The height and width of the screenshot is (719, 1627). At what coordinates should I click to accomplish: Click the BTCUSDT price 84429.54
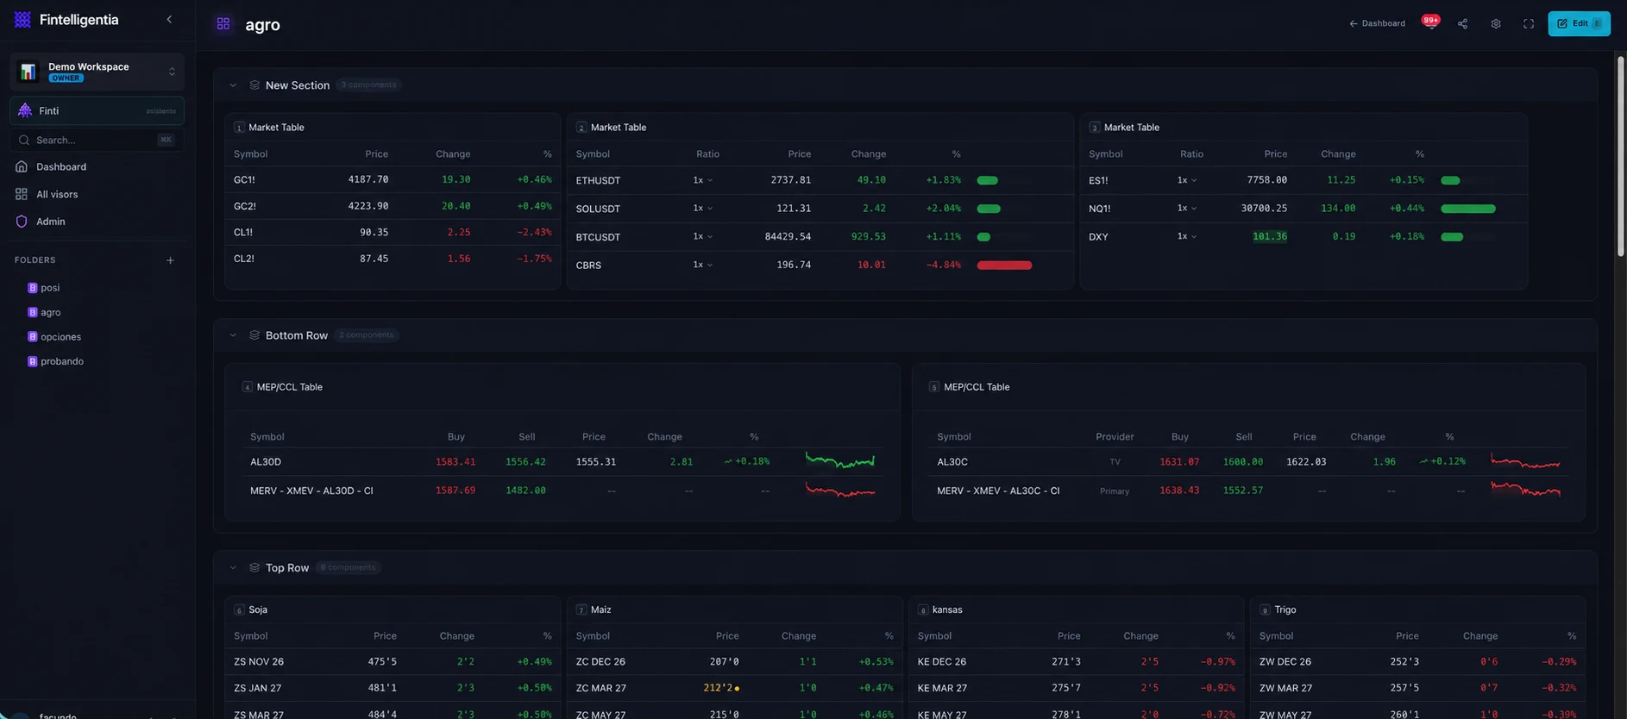788,237
